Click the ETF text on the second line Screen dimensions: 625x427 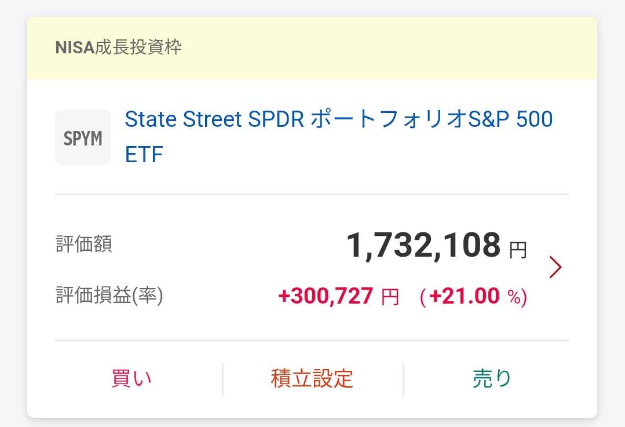(144, 155)
